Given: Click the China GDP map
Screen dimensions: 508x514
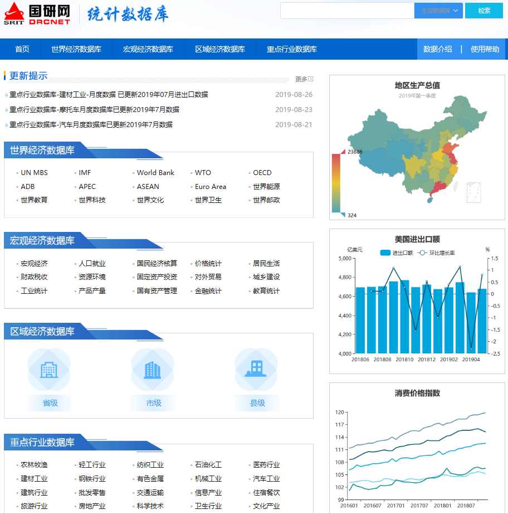Looking at the screenshot, I should [x=417, y=149].
